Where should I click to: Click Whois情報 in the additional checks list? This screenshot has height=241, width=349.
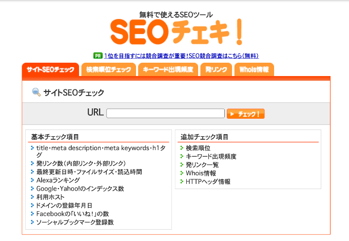click(x=201, y=173)
